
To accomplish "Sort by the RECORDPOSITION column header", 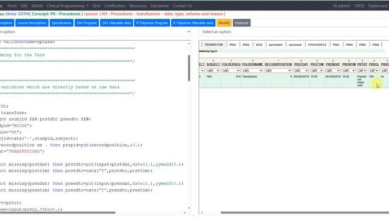I will pos(278,64).
